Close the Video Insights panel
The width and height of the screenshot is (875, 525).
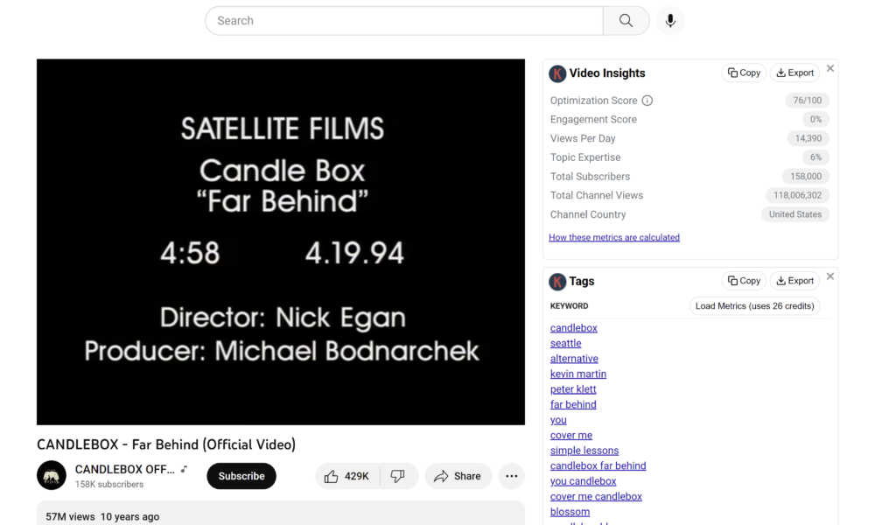click(x=830, y=68)
